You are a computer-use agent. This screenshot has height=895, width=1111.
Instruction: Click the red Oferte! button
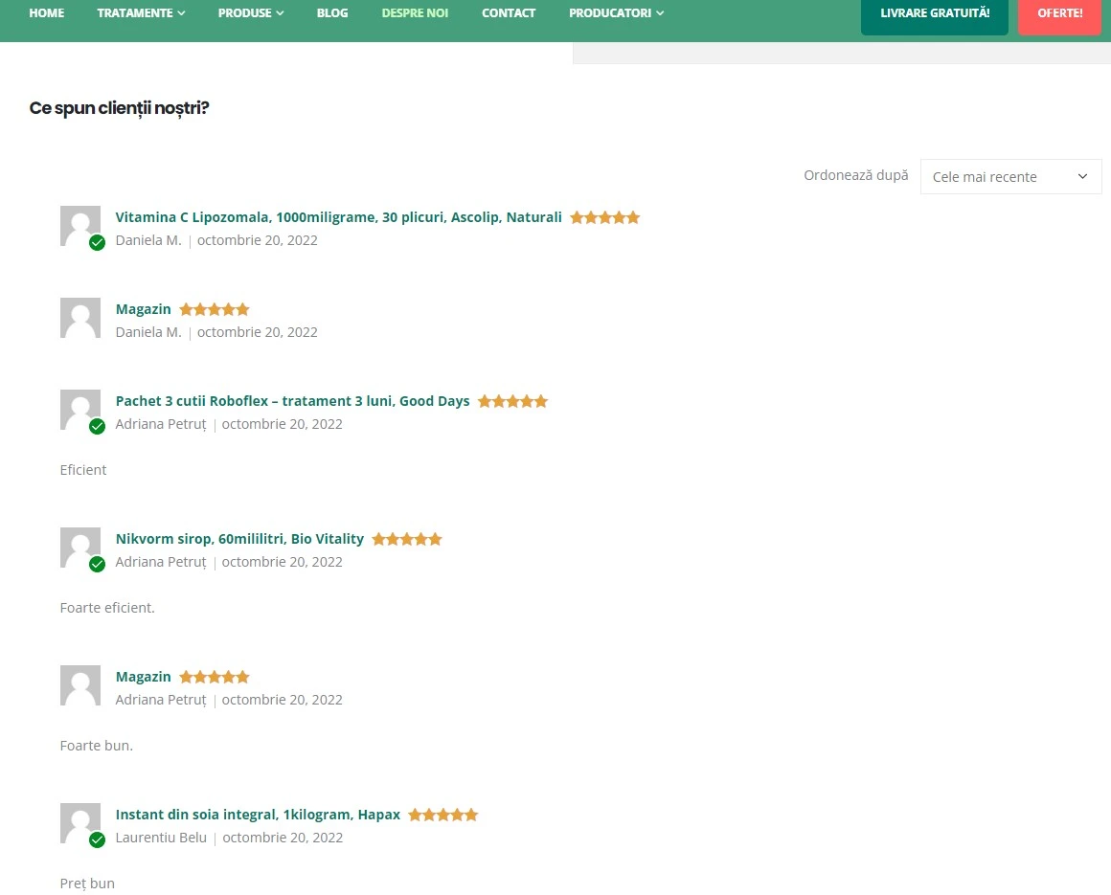click(1059, 14)
